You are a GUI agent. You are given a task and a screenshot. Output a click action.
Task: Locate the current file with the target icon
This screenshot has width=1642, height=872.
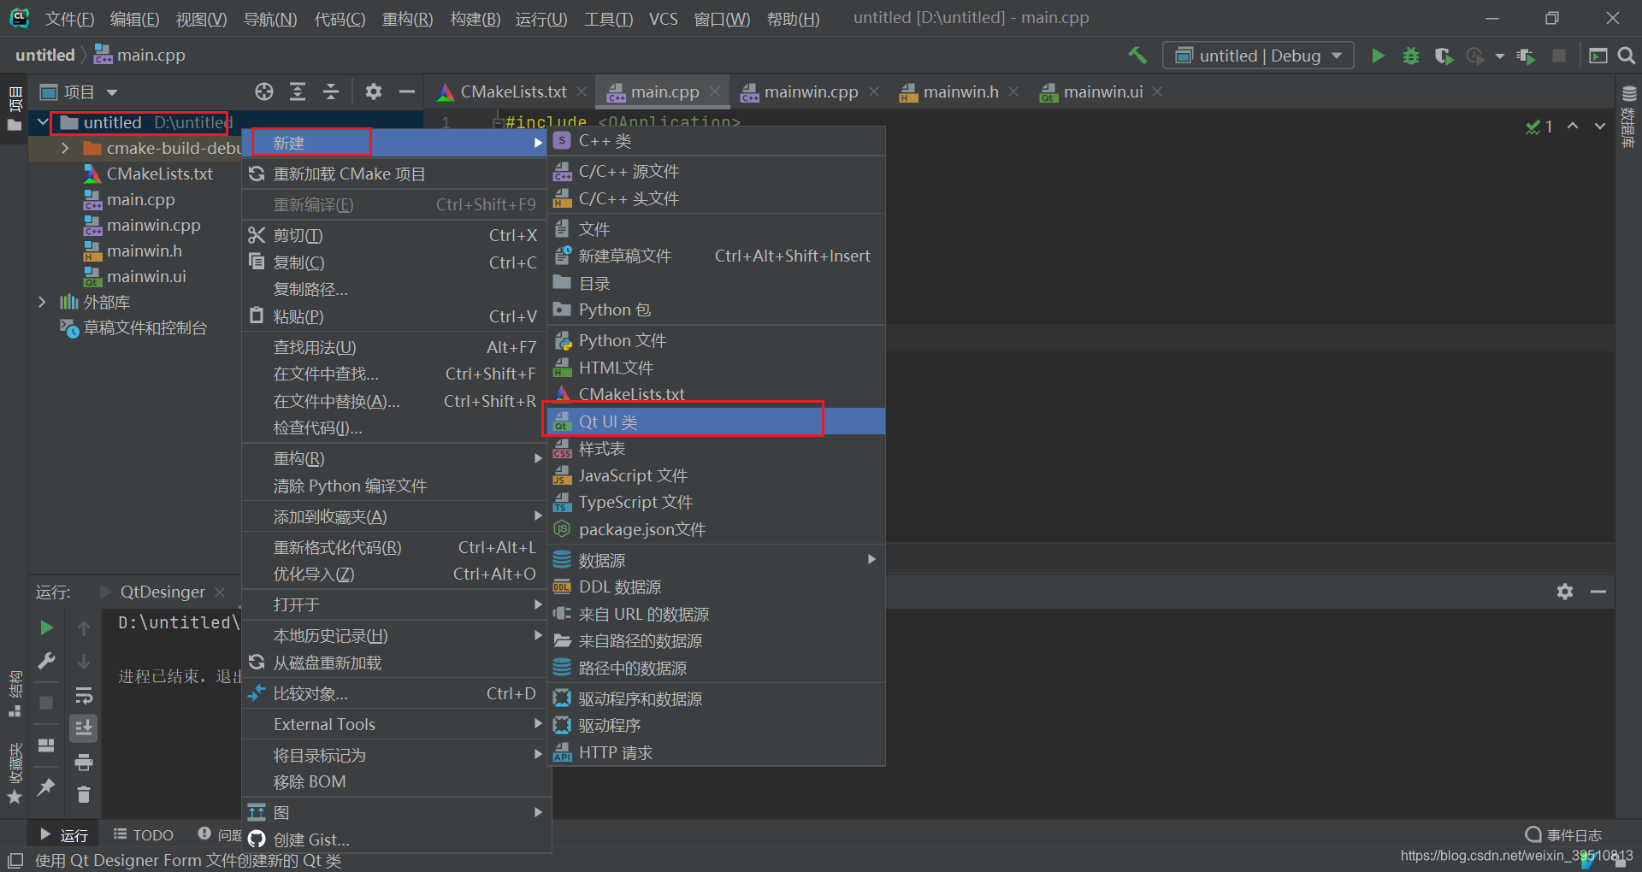(264, 91)
